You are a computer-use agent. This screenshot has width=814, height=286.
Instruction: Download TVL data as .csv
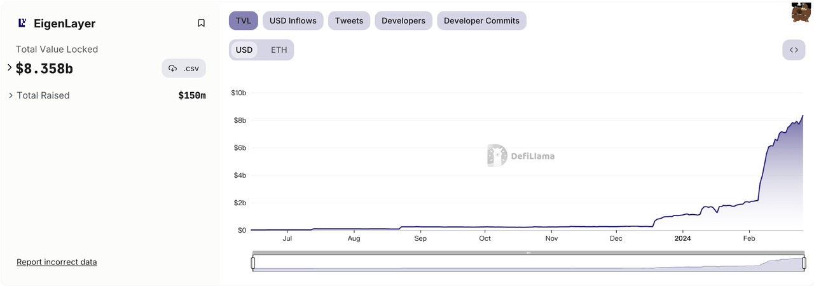click(184, 68)
